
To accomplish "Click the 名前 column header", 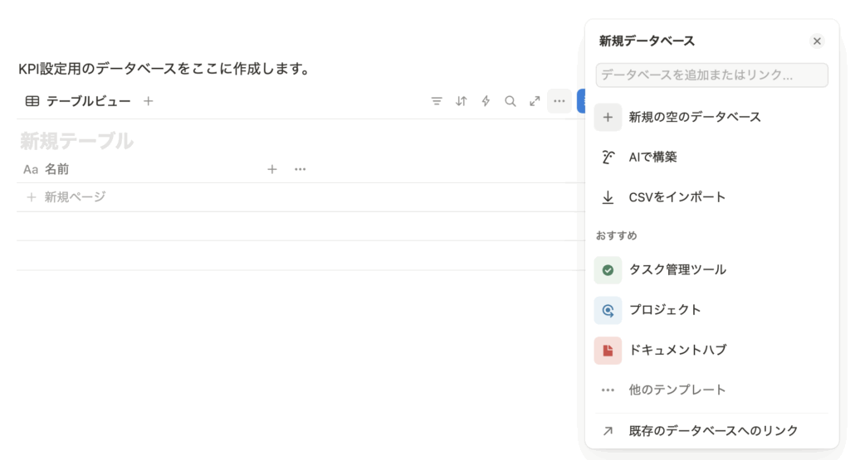I will 56,169.
